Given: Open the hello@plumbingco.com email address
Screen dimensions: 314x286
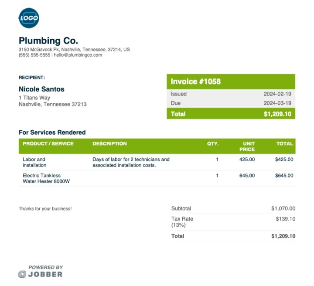Looking at the screenshot, I should pyautogui.click(x=78, y=55).
